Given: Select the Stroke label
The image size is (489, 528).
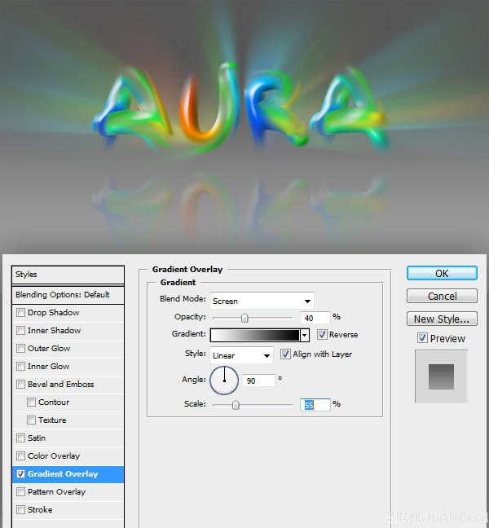Looking at the screenshot, I should [x=40, y=509].
